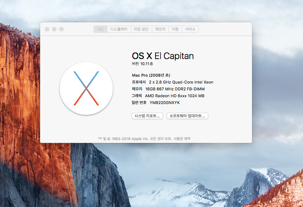Switch to the 개요 tab

100,29
